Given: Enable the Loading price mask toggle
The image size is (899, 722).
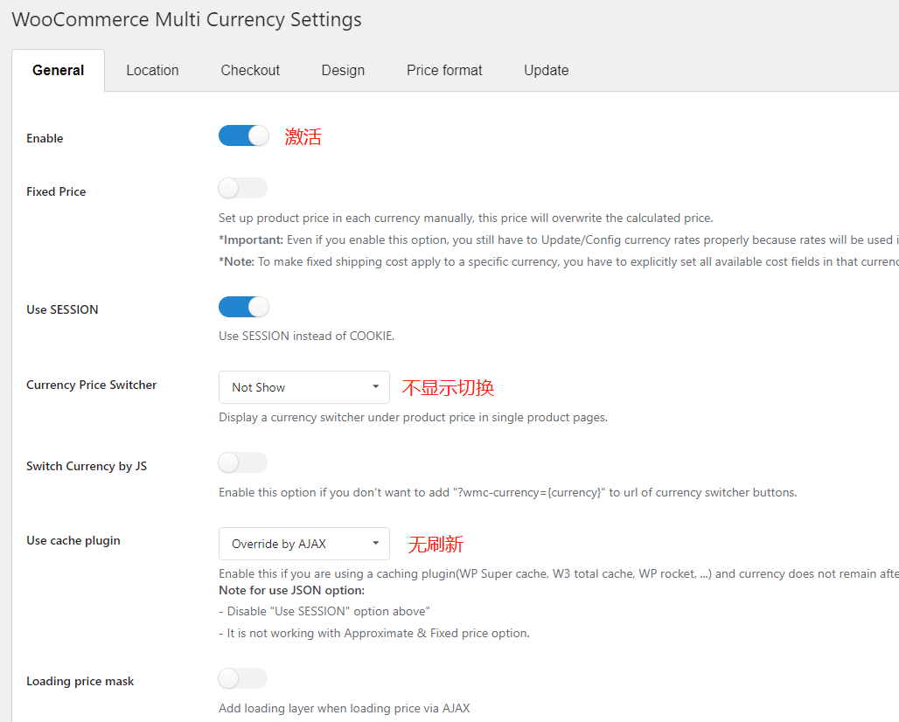Looking at the screenshot, I should click(x=243, y=678).
